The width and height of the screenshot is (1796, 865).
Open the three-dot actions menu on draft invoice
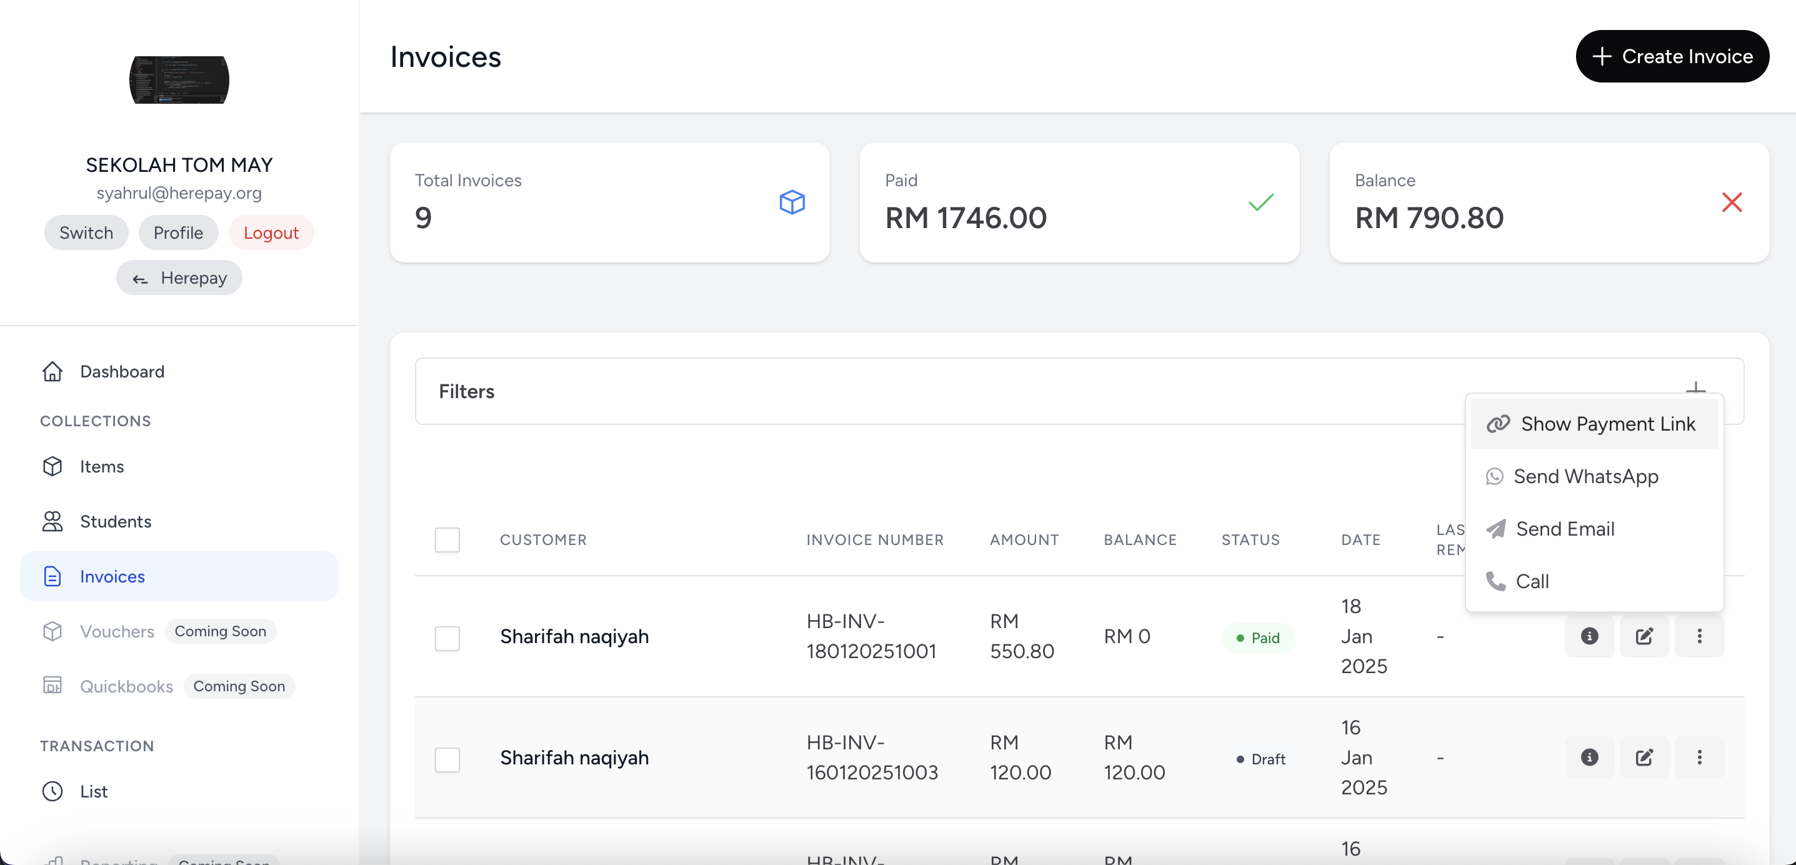(x=1700, y=757)
